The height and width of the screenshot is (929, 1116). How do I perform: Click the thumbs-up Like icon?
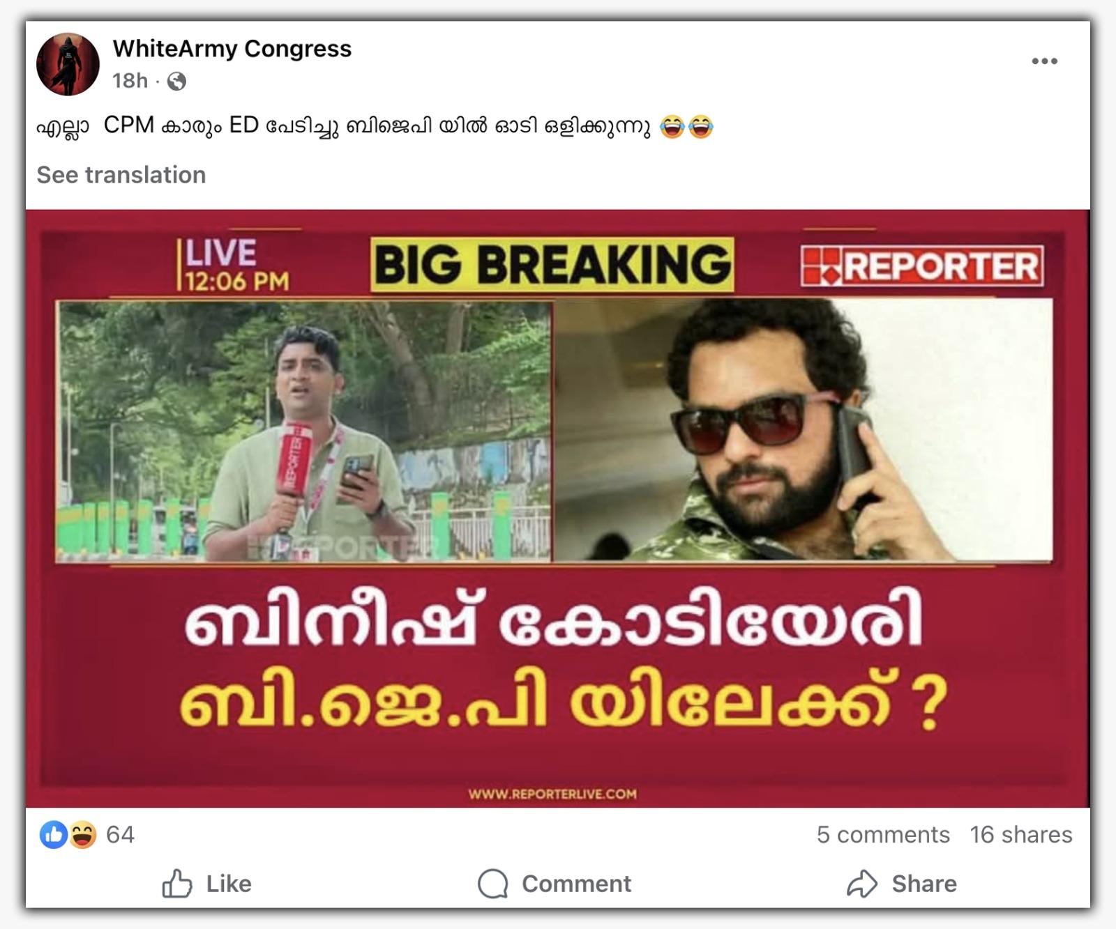pyautogui.click(x=177, y=883)
